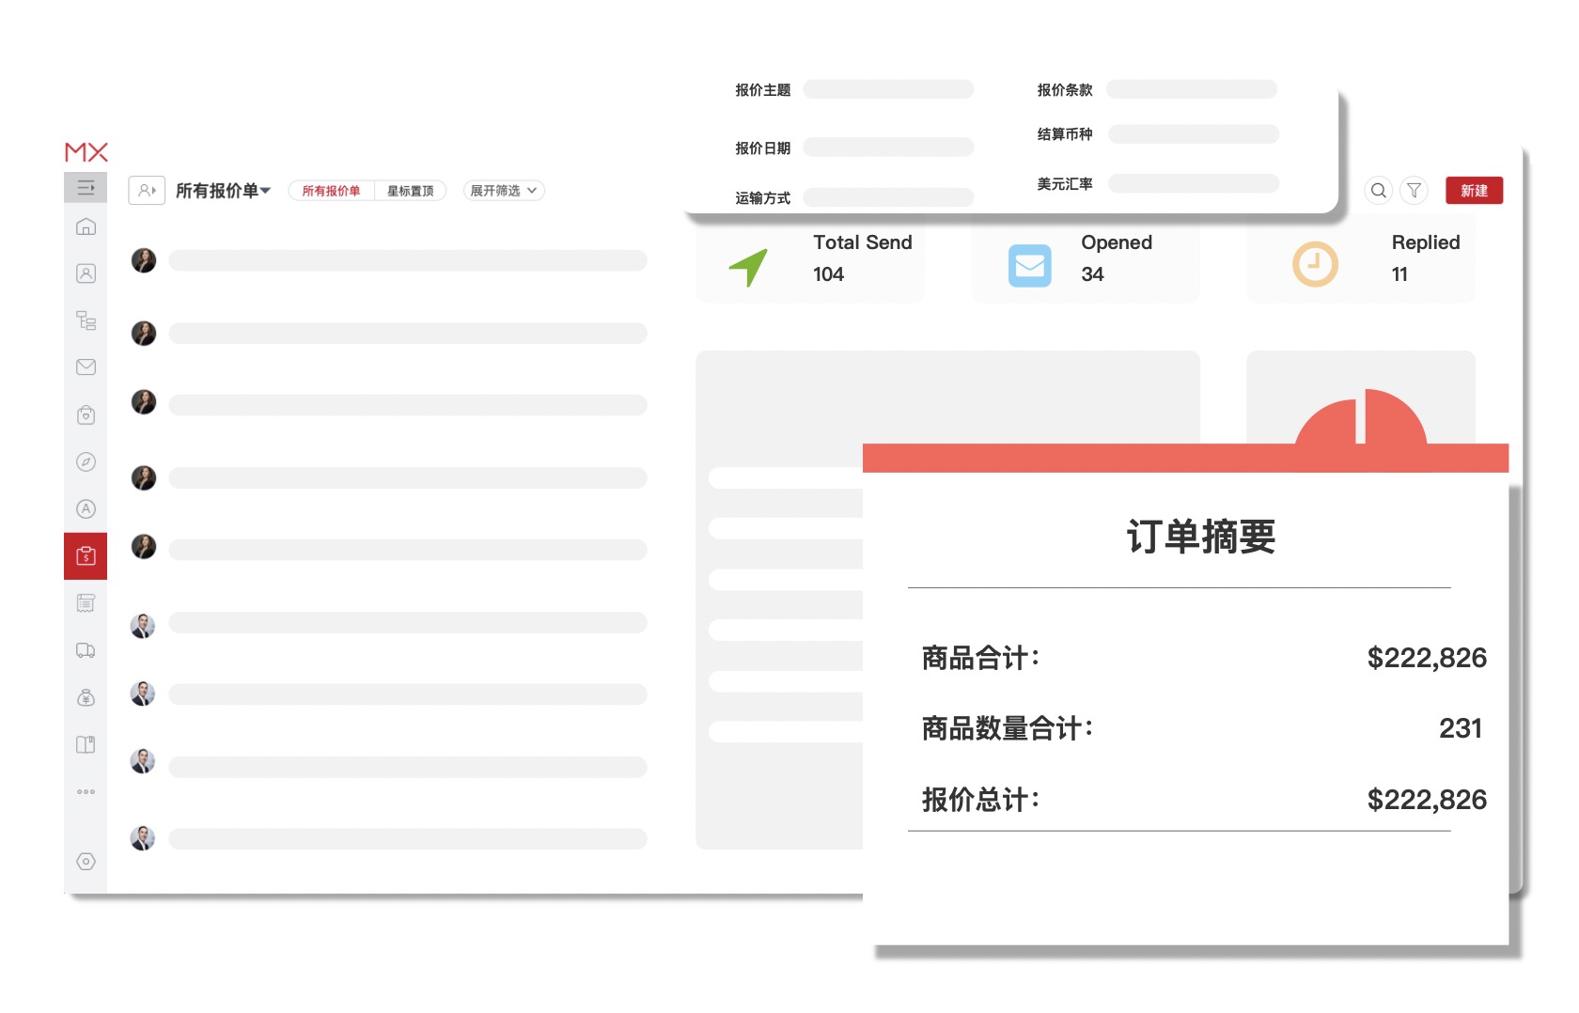
Task: Open the red quotation clipboard icon
Action: [86, 555]
